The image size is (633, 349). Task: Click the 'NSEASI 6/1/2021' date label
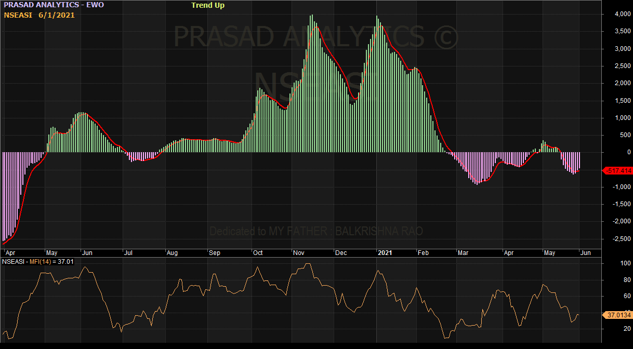coord(39,15)
